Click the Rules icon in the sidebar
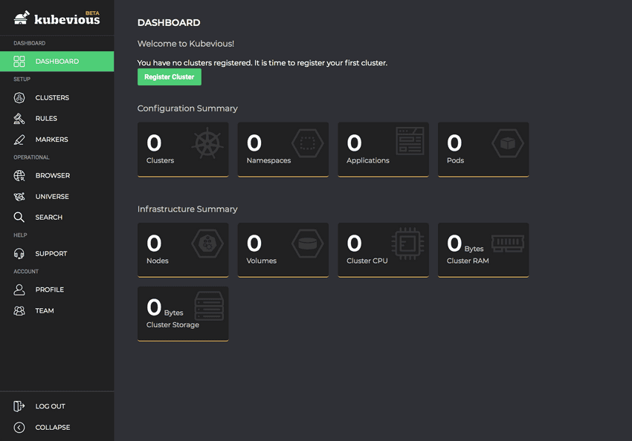Viewport: 632px width, 441px height. pyautogui.click(x=21, y=118)
